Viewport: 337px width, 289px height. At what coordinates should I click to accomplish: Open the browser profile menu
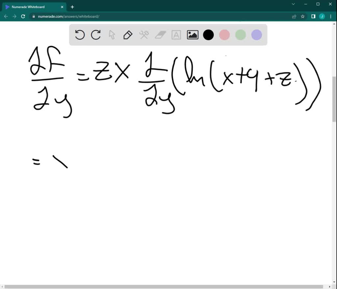pyautogui.click(x=322, y=16)
